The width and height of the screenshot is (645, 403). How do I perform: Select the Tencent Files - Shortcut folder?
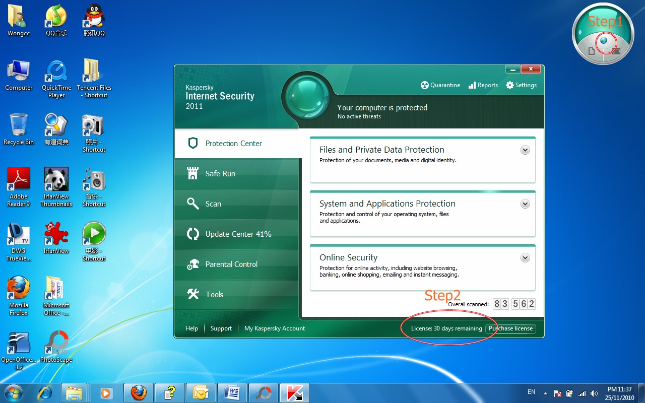coord(94,79)
